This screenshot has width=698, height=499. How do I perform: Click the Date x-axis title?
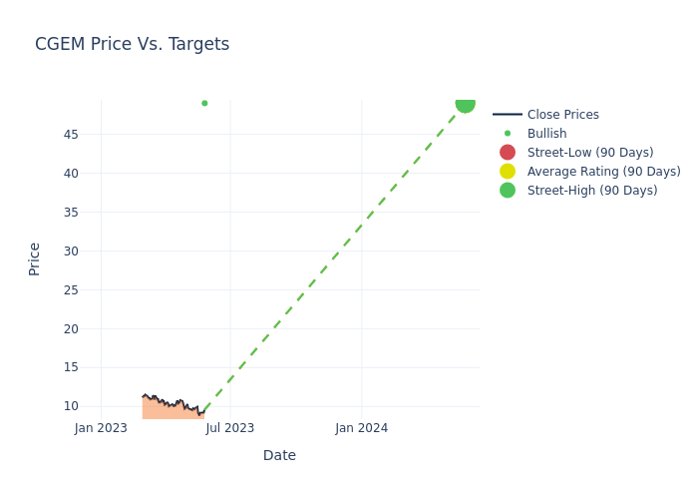279,455
